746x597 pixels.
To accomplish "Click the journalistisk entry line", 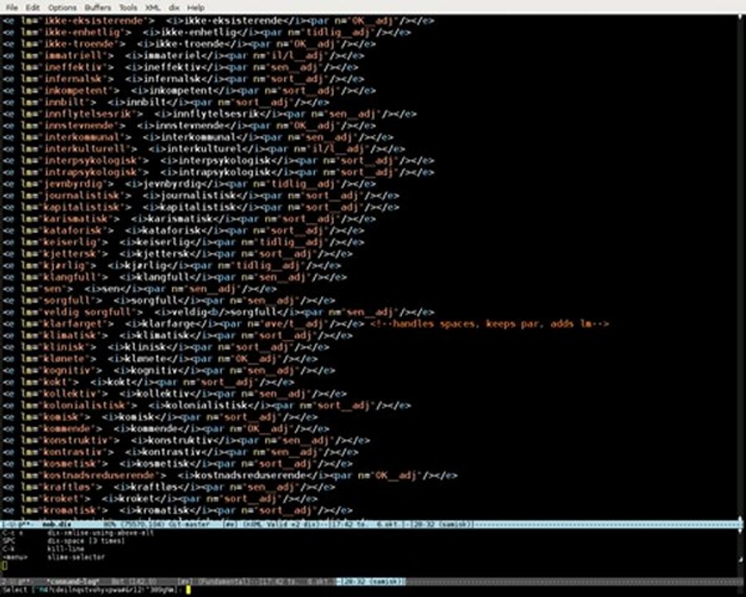I will [x=201, y=196].
